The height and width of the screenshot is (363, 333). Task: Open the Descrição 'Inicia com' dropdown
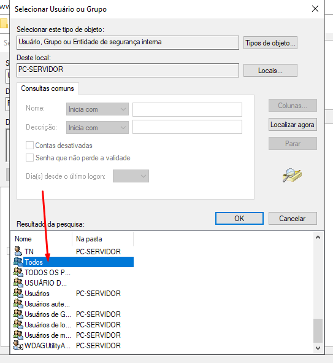coord(98,127)
